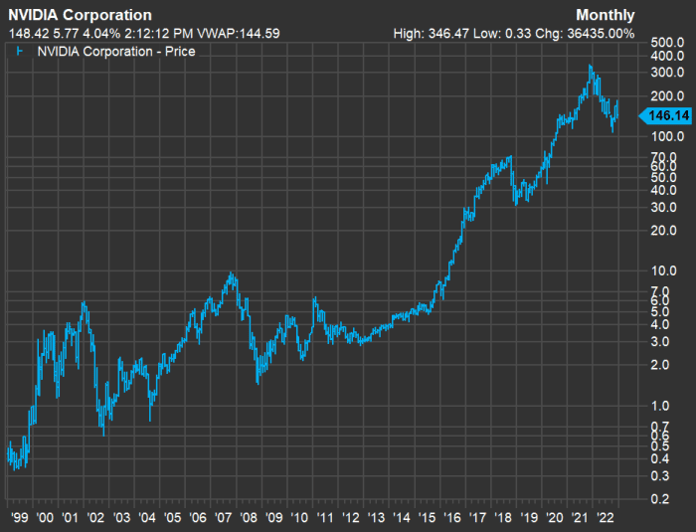This screenshot has height=532, width=696.
Task: Click the VWAP:144.59 value
Action: click(238, 33)
